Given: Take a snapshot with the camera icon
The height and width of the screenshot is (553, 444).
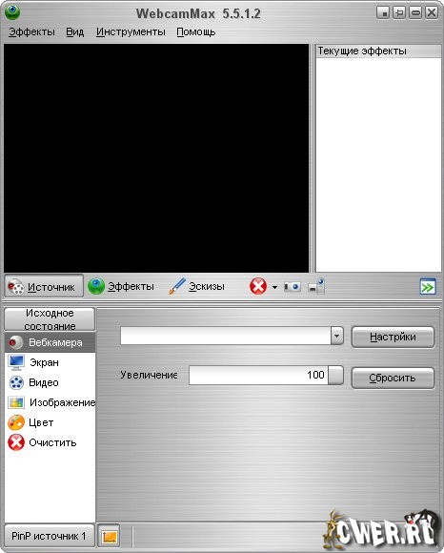Looking at the screenshot, I should click(293, 287).
